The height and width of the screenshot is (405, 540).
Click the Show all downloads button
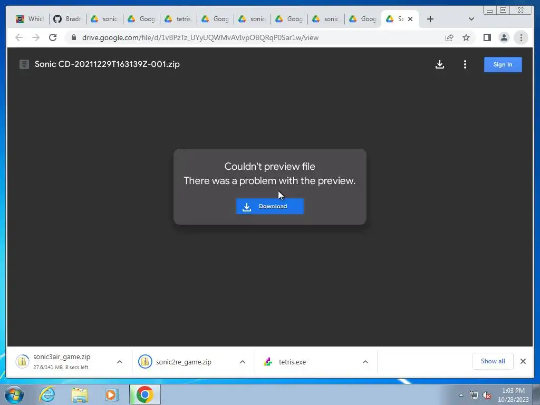[x=493, y=361]
